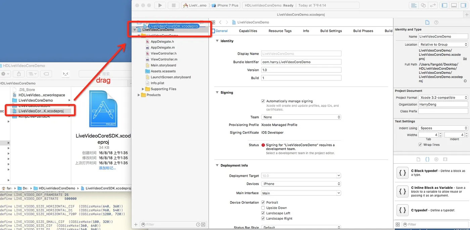Screen dimensions: 470x230
Task: Switch to the Build Phases tab
Action: pos(363,31)
